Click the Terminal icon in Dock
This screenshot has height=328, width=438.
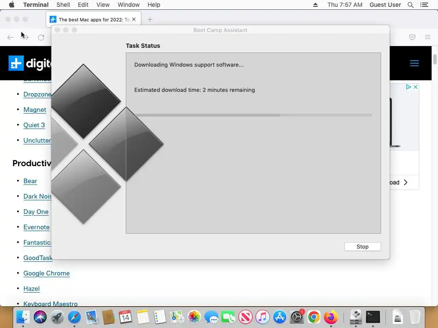tap(373, 317)
